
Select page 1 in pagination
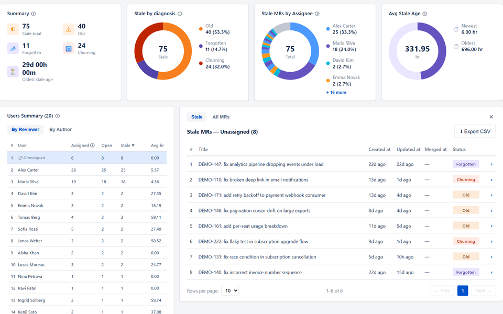pos(463,290)
